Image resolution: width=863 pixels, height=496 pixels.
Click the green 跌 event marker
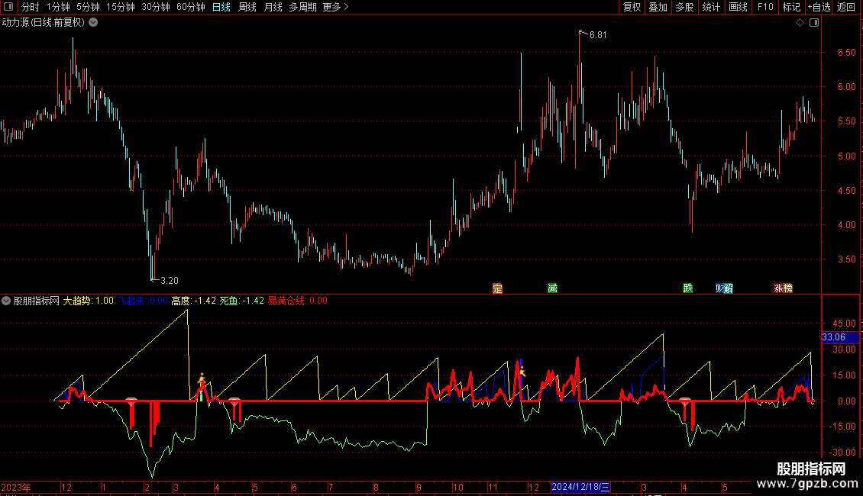(688, 288)
